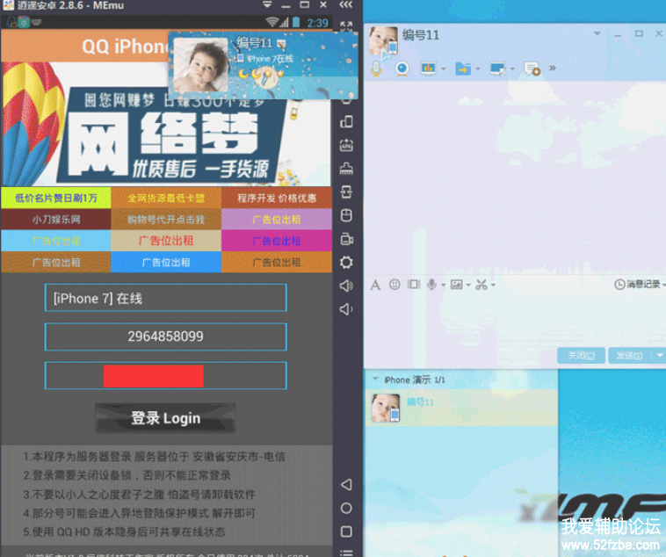Viewport: 666px width, 557px height.
Task: Click the 登录 Login button
Action: (166, 418)
